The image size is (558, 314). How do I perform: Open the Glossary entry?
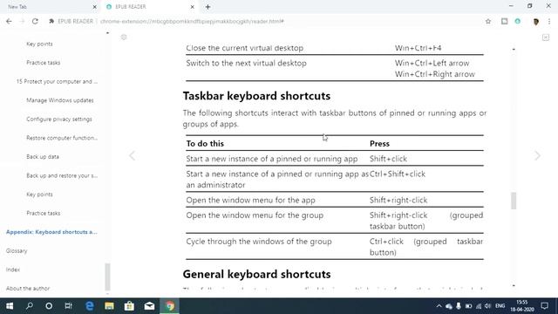17,250
